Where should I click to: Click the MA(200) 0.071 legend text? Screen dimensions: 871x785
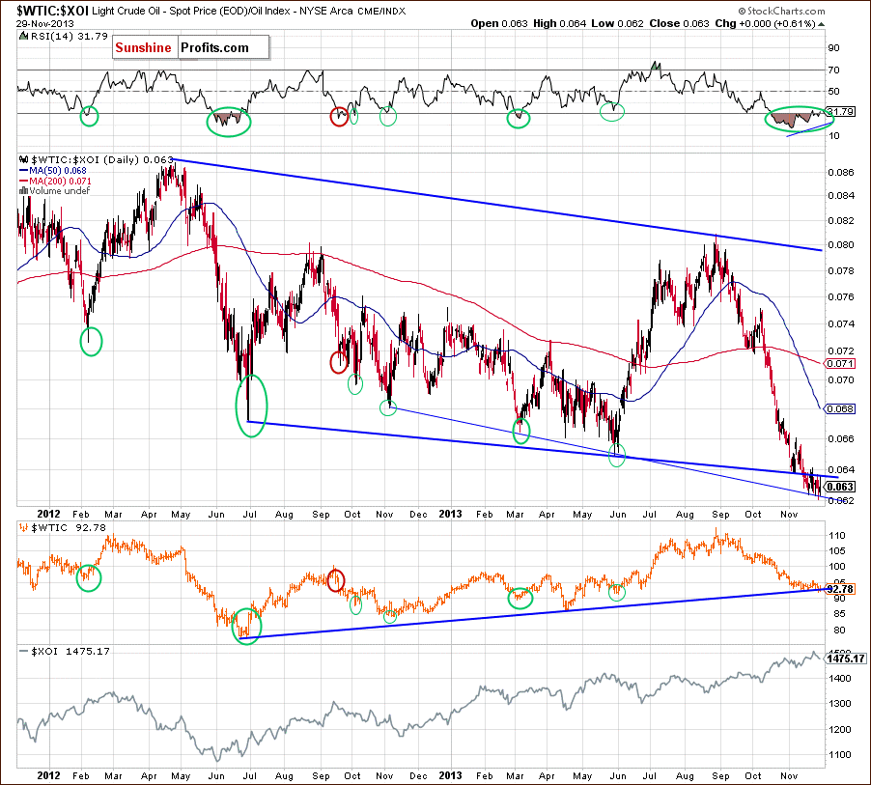(x=61, y=182)
